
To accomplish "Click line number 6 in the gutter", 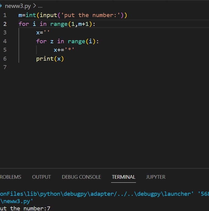I will tap(5, 58).
